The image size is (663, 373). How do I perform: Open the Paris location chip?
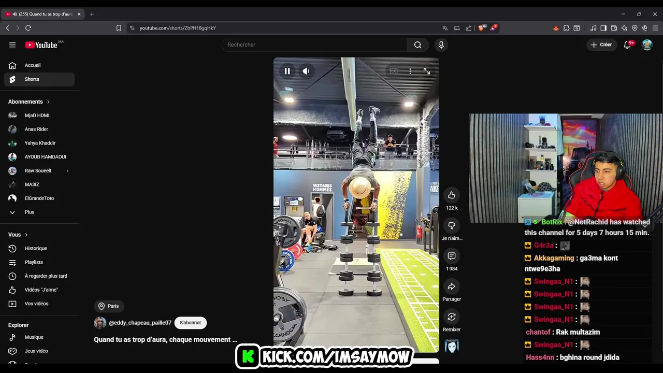109,306
